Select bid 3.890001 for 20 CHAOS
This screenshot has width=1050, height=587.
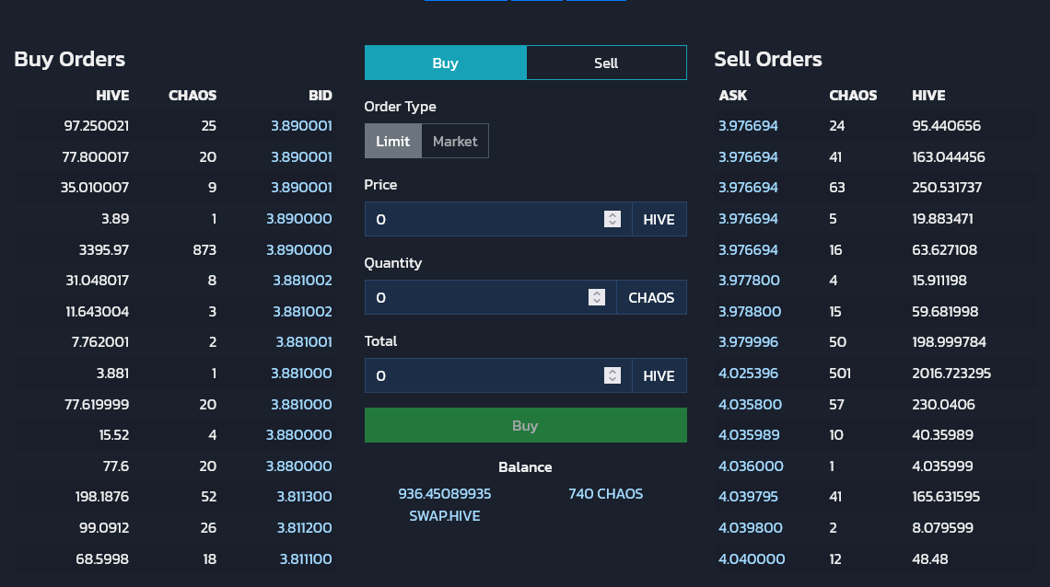point(301,157)
